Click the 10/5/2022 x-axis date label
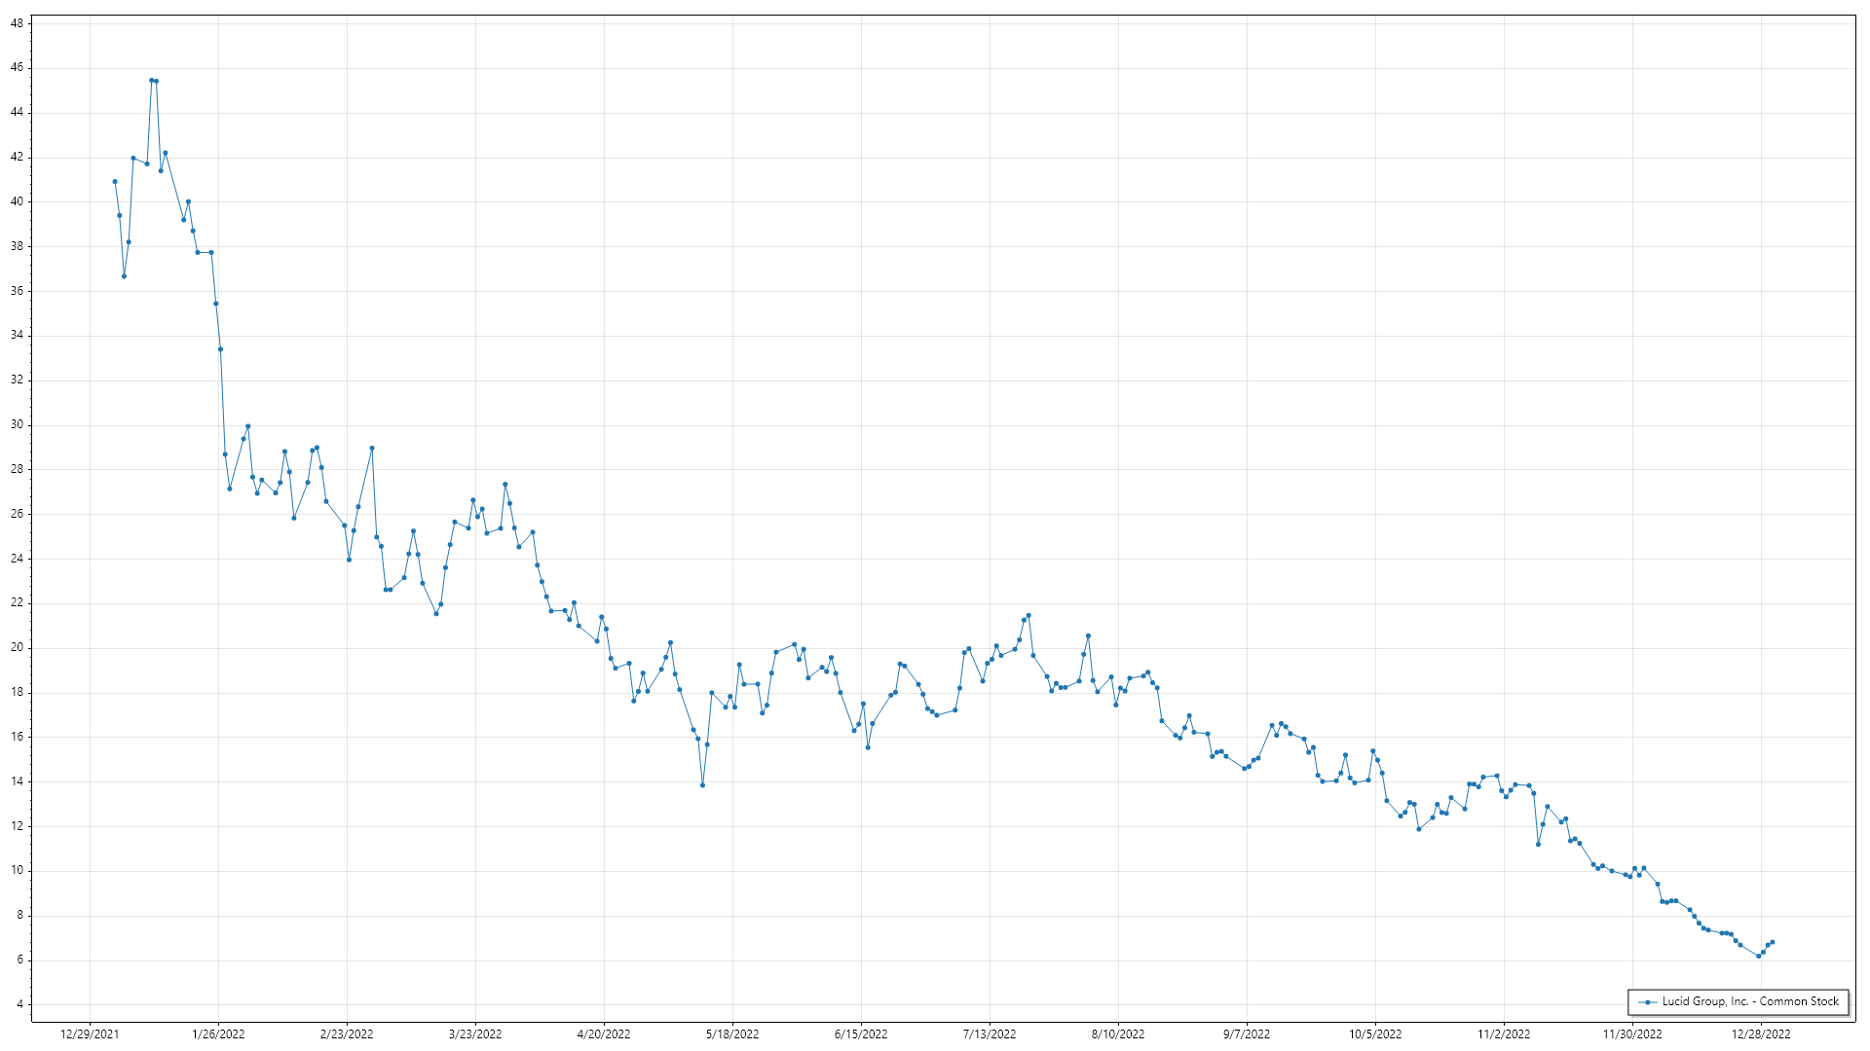 [1375, 1034]
